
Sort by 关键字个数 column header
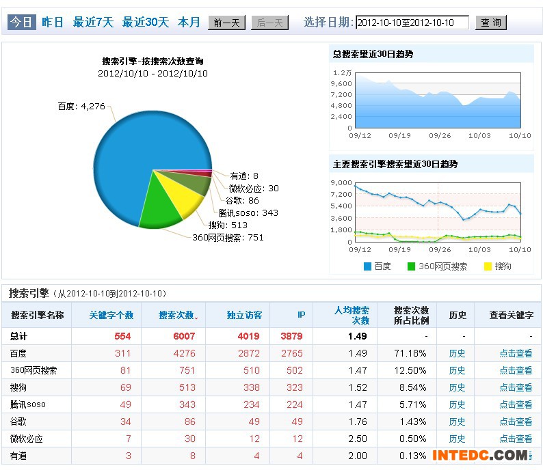tap(111, 315)
